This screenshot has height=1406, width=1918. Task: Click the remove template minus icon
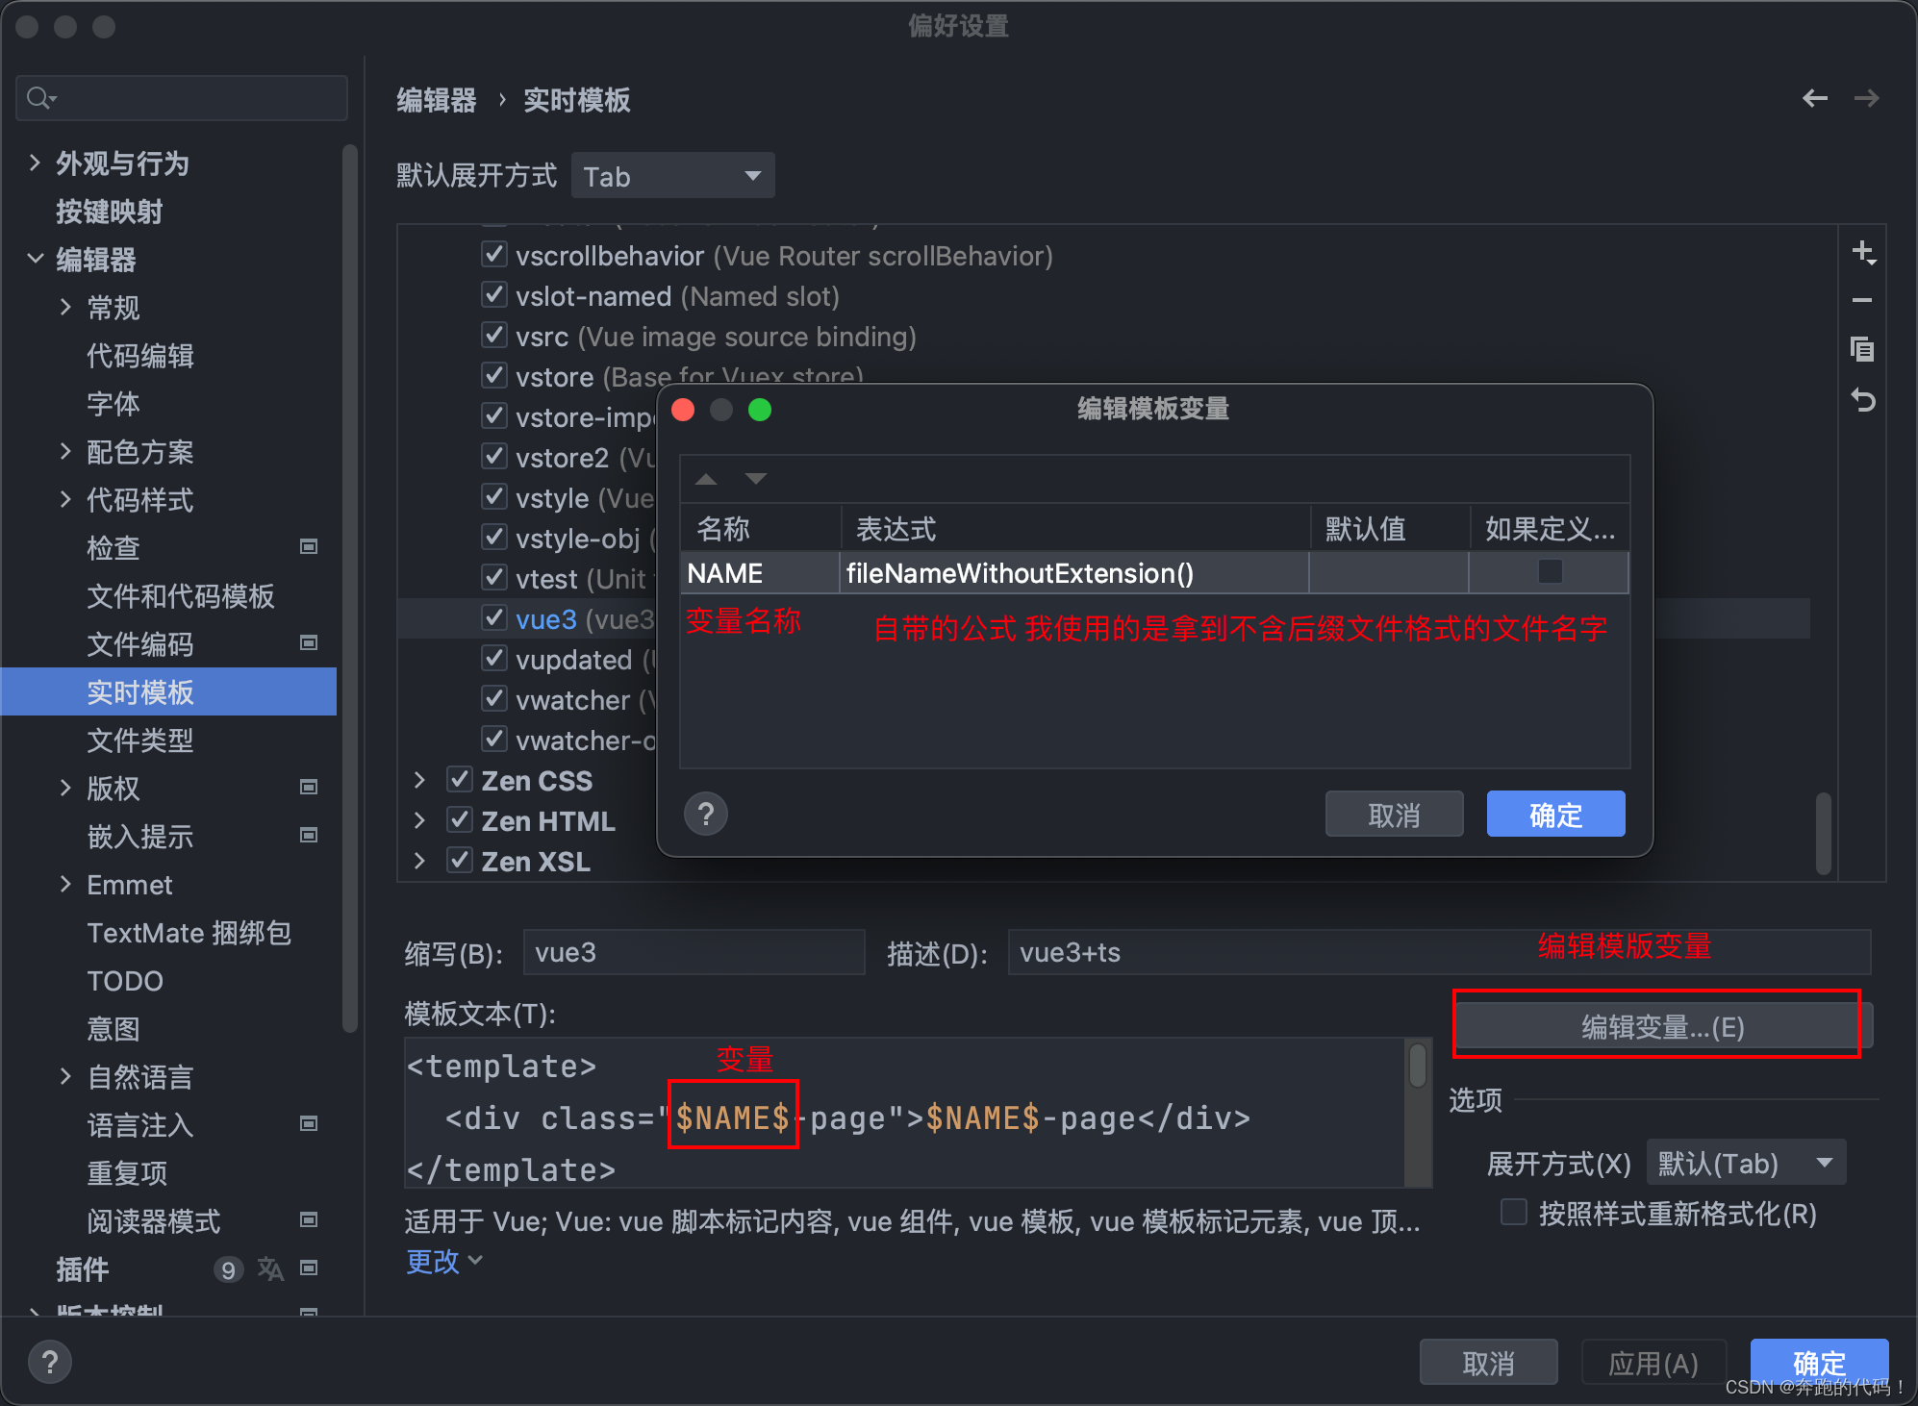coord(1862,301)
